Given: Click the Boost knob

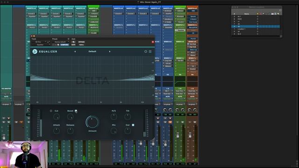Looking at the screenshot, I should (x=71, y=117).
